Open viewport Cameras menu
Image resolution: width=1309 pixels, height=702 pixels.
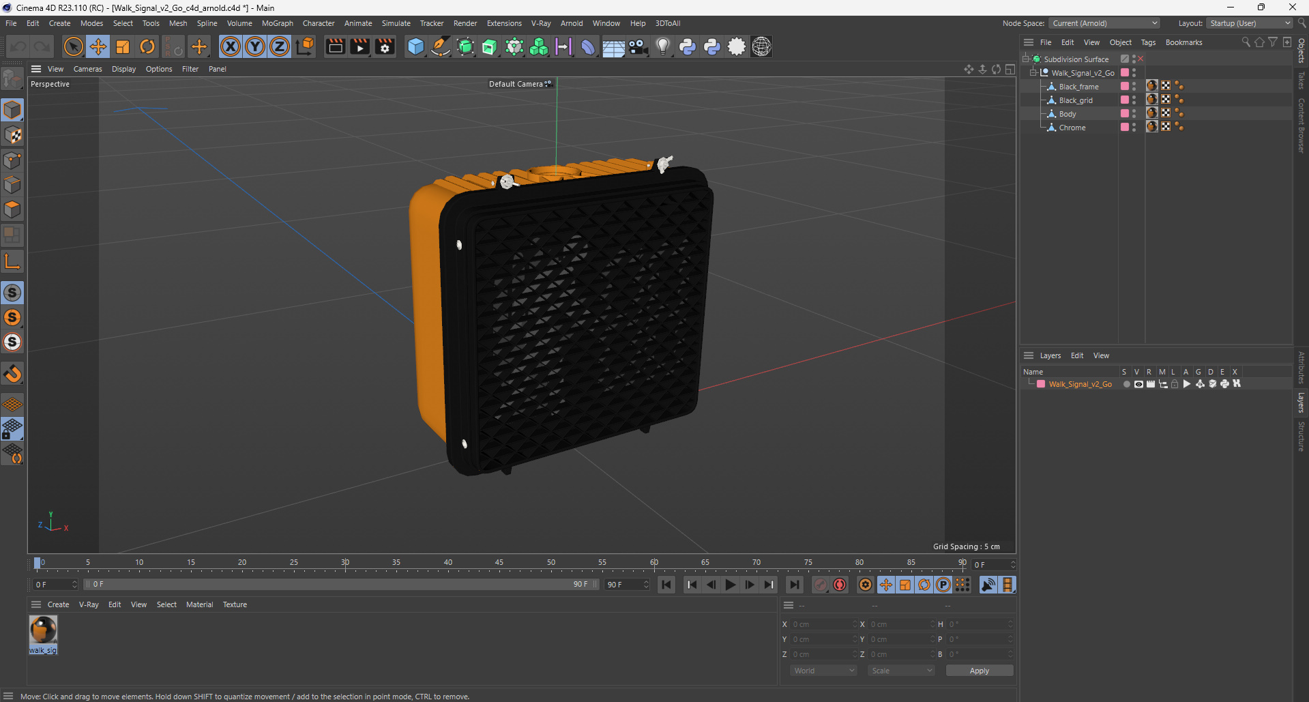coord(87,69)
